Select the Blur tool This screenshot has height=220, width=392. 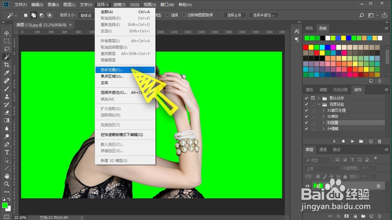(x=7, y=128)
